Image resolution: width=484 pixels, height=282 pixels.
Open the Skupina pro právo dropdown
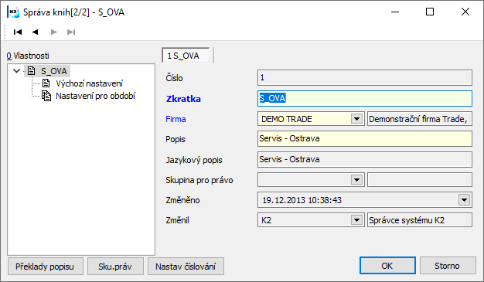point(357,180)
